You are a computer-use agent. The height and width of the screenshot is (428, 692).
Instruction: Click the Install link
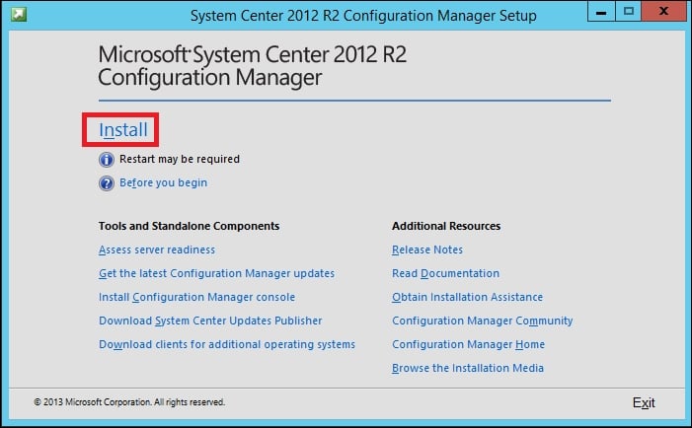pyautogui.click(x=123, y=130)
